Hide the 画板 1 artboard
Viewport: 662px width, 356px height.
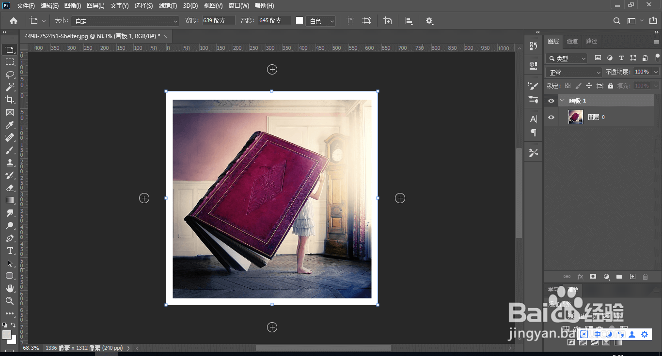coord(551,101)
